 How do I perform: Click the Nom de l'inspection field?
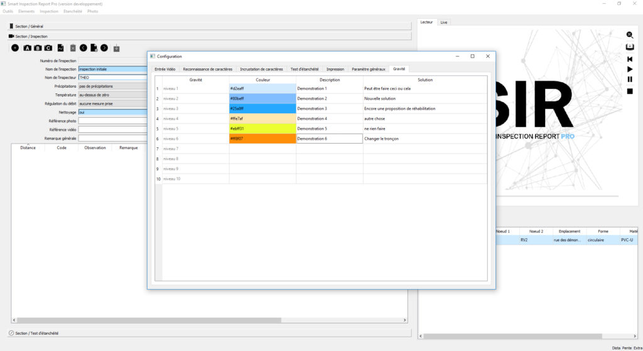[x=113, y=69]
